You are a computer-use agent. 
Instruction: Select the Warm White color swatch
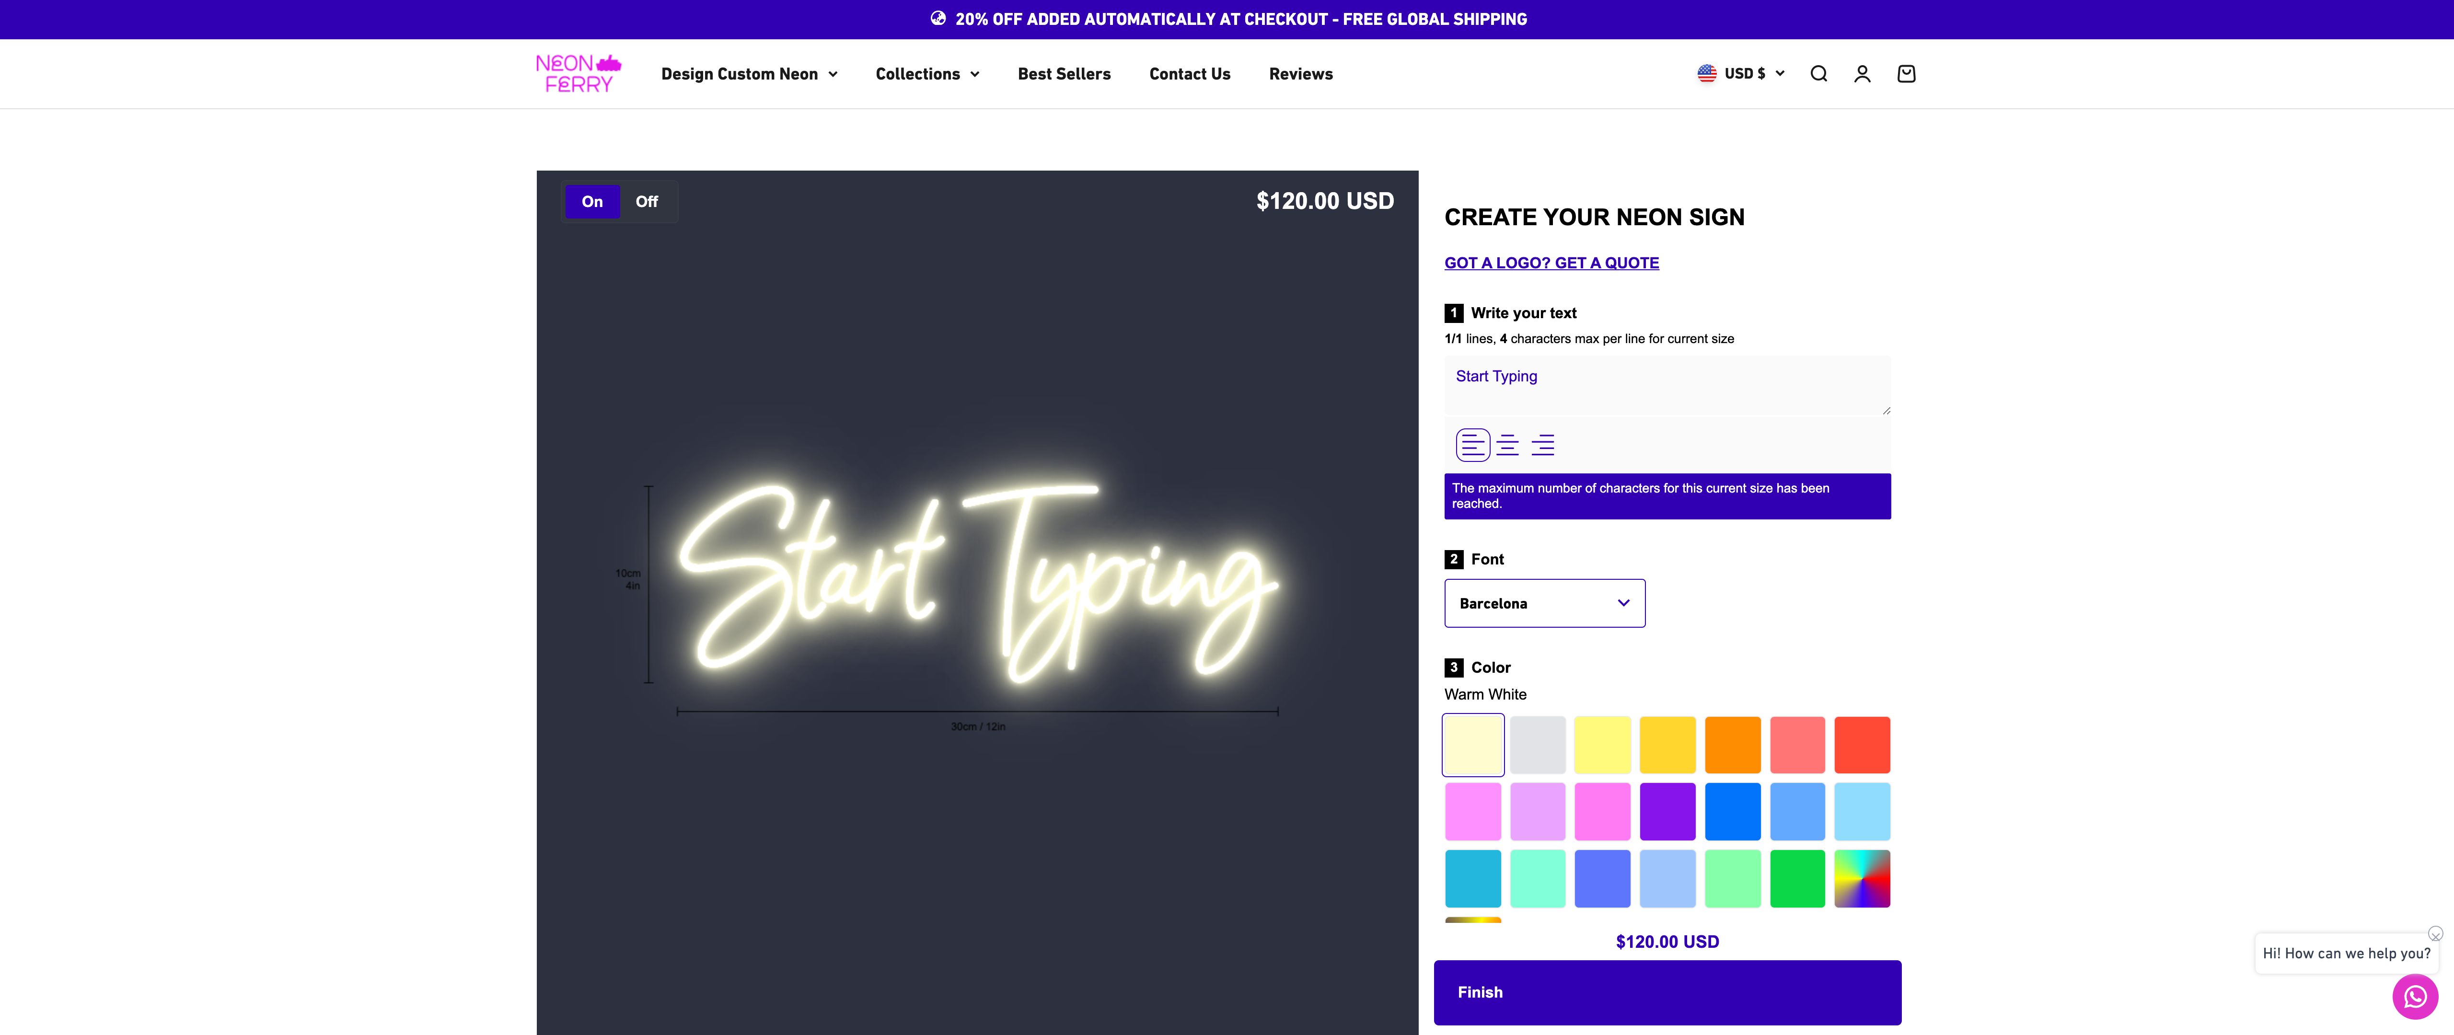tap(1473, 745)
